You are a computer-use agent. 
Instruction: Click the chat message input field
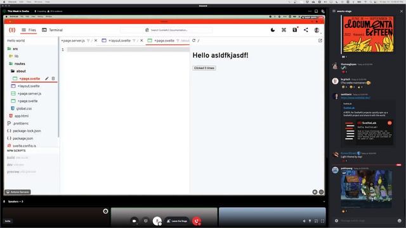(x=367, y=221)
